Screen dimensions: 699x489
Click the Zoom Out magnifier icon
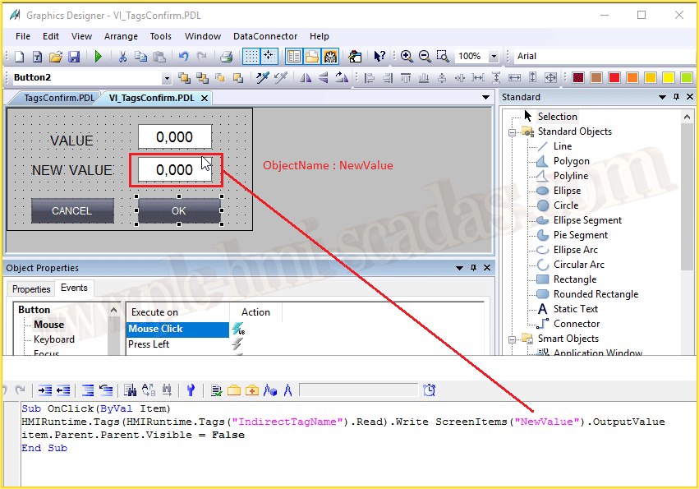click(425, 57)
